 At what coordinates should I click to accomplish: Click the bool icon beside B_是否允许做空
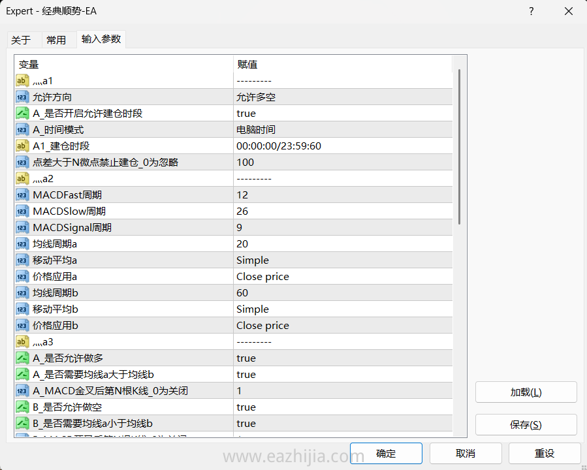coord(22,407)
